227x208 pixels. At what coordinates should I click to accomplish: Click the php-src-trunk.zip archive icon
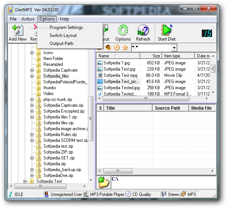(x=39, y=99)
